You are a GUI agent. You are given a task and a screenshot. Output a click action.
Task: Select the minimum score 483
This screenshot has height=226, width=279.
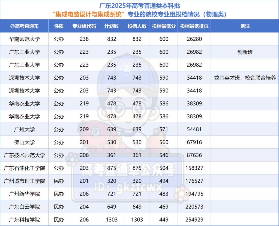(164, 194)
